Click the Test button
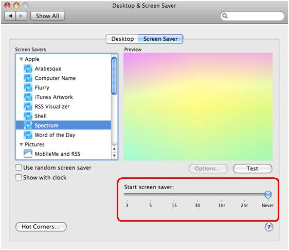Image resolution: width=289 pixels, height=250 pixels. click(x=252, y=169)
